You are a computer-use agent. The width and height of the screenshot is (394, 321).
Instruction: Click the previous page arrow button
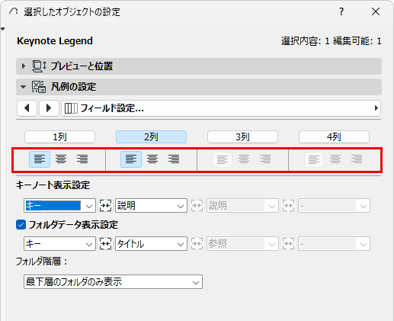[27, 108]
